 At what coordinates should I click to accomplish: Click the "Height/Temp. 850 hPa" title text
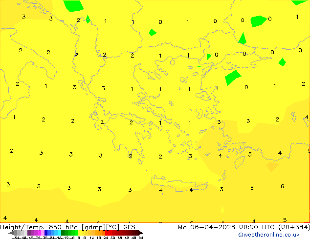click(x=40, y=227)
